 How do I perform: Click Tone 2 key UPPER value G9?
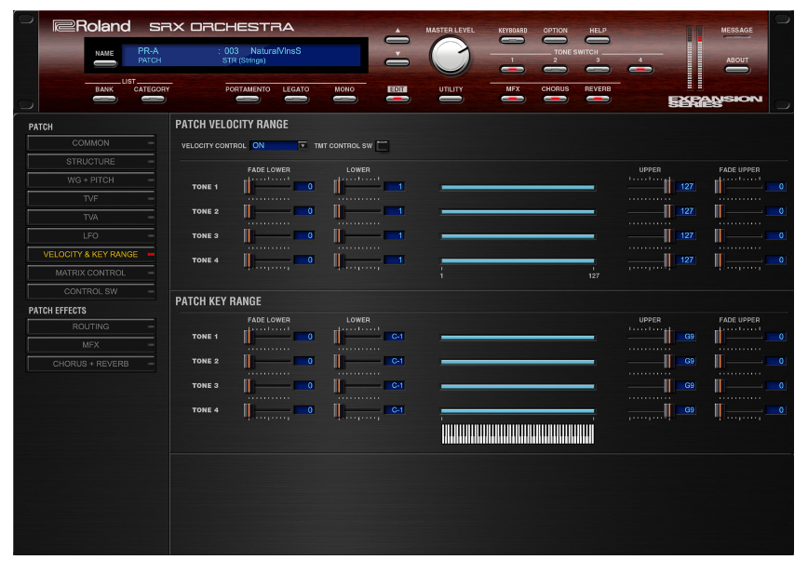coord(686,362)
